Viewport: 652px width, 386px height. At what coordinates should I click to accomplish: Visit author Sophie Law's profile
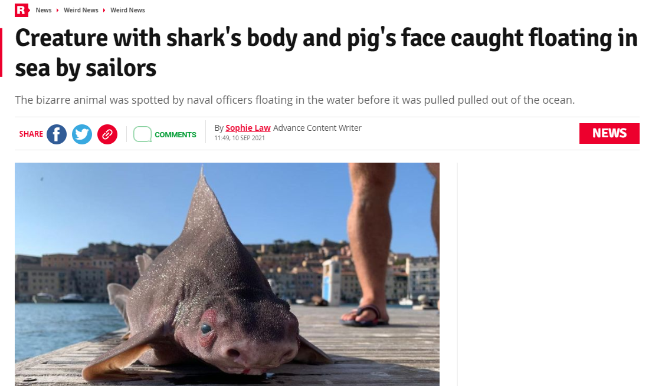pos(248,128)
